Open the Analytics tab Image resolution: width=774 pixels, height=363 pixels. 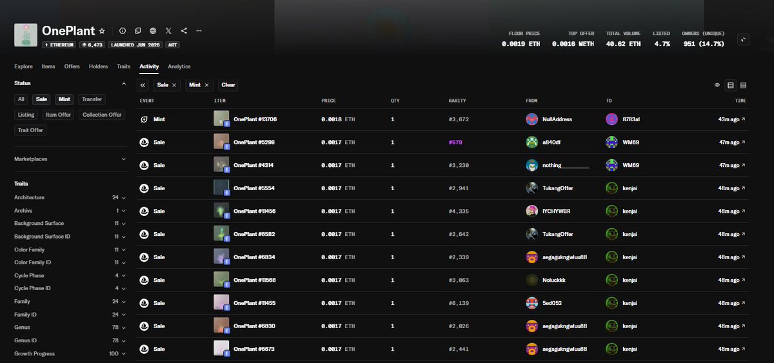click(x=179, y=66)
